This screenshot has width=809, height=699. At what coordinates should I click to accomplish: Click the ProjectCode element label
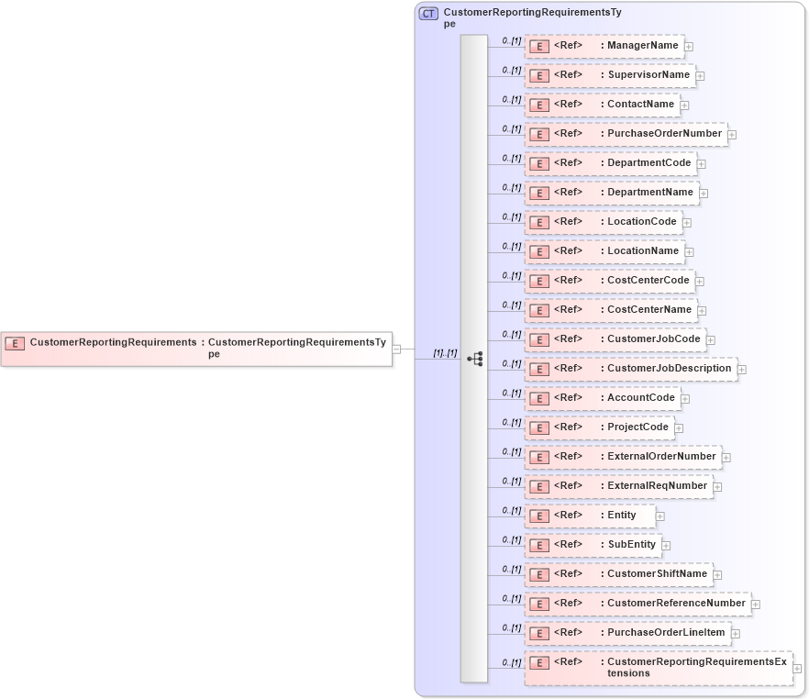click(637, 427)
